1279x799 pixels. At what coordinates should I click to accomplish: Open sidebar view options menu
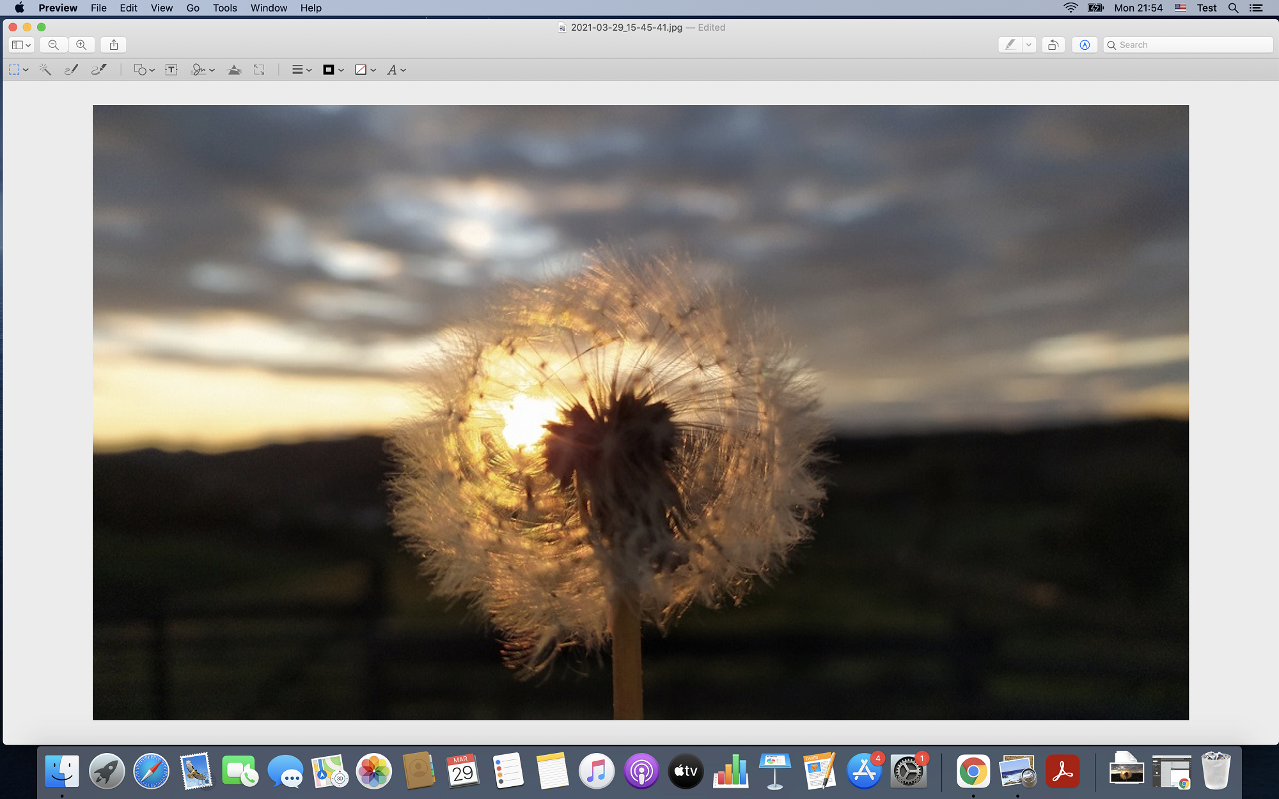(x=21, y=45)
